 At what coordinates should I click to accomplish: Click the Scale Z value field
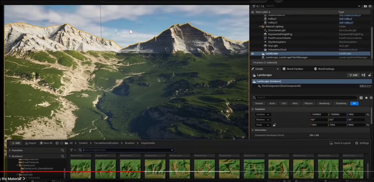click(x=356, y=125)
